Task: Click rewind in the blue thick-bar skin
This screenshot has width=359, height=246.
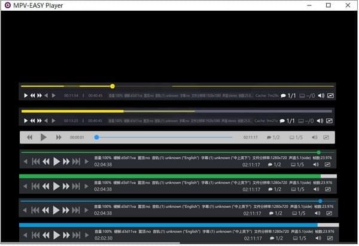Action: (x=46, y=235)
